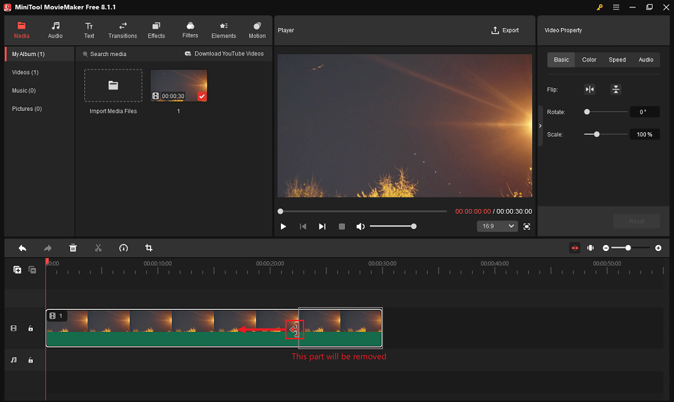Adjust the player volume slider

pos(393,226)
